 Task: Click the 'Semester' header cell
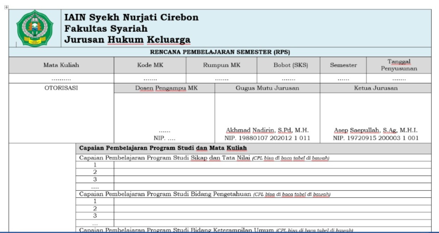coord(343,65)
